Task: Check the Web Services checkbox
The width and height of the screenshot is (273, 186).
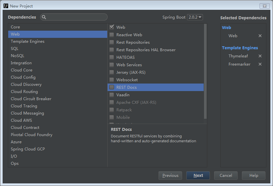Action: (111, 65)
